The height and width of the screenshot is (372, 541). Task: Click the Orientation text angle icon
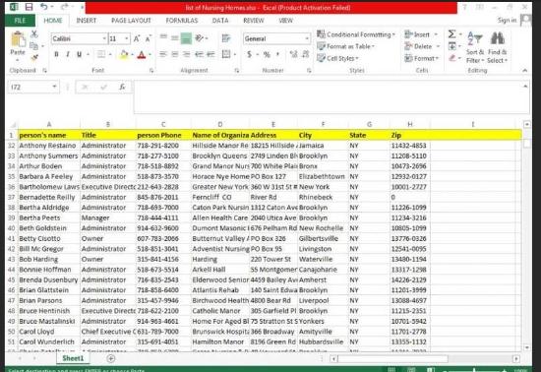tap(200, 38)
